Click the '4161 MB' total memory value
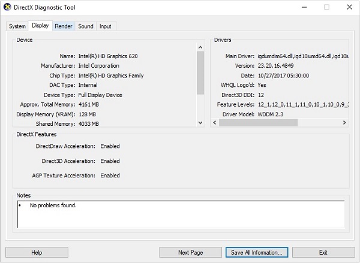The image size is (360, 263). tap(89, 105)
